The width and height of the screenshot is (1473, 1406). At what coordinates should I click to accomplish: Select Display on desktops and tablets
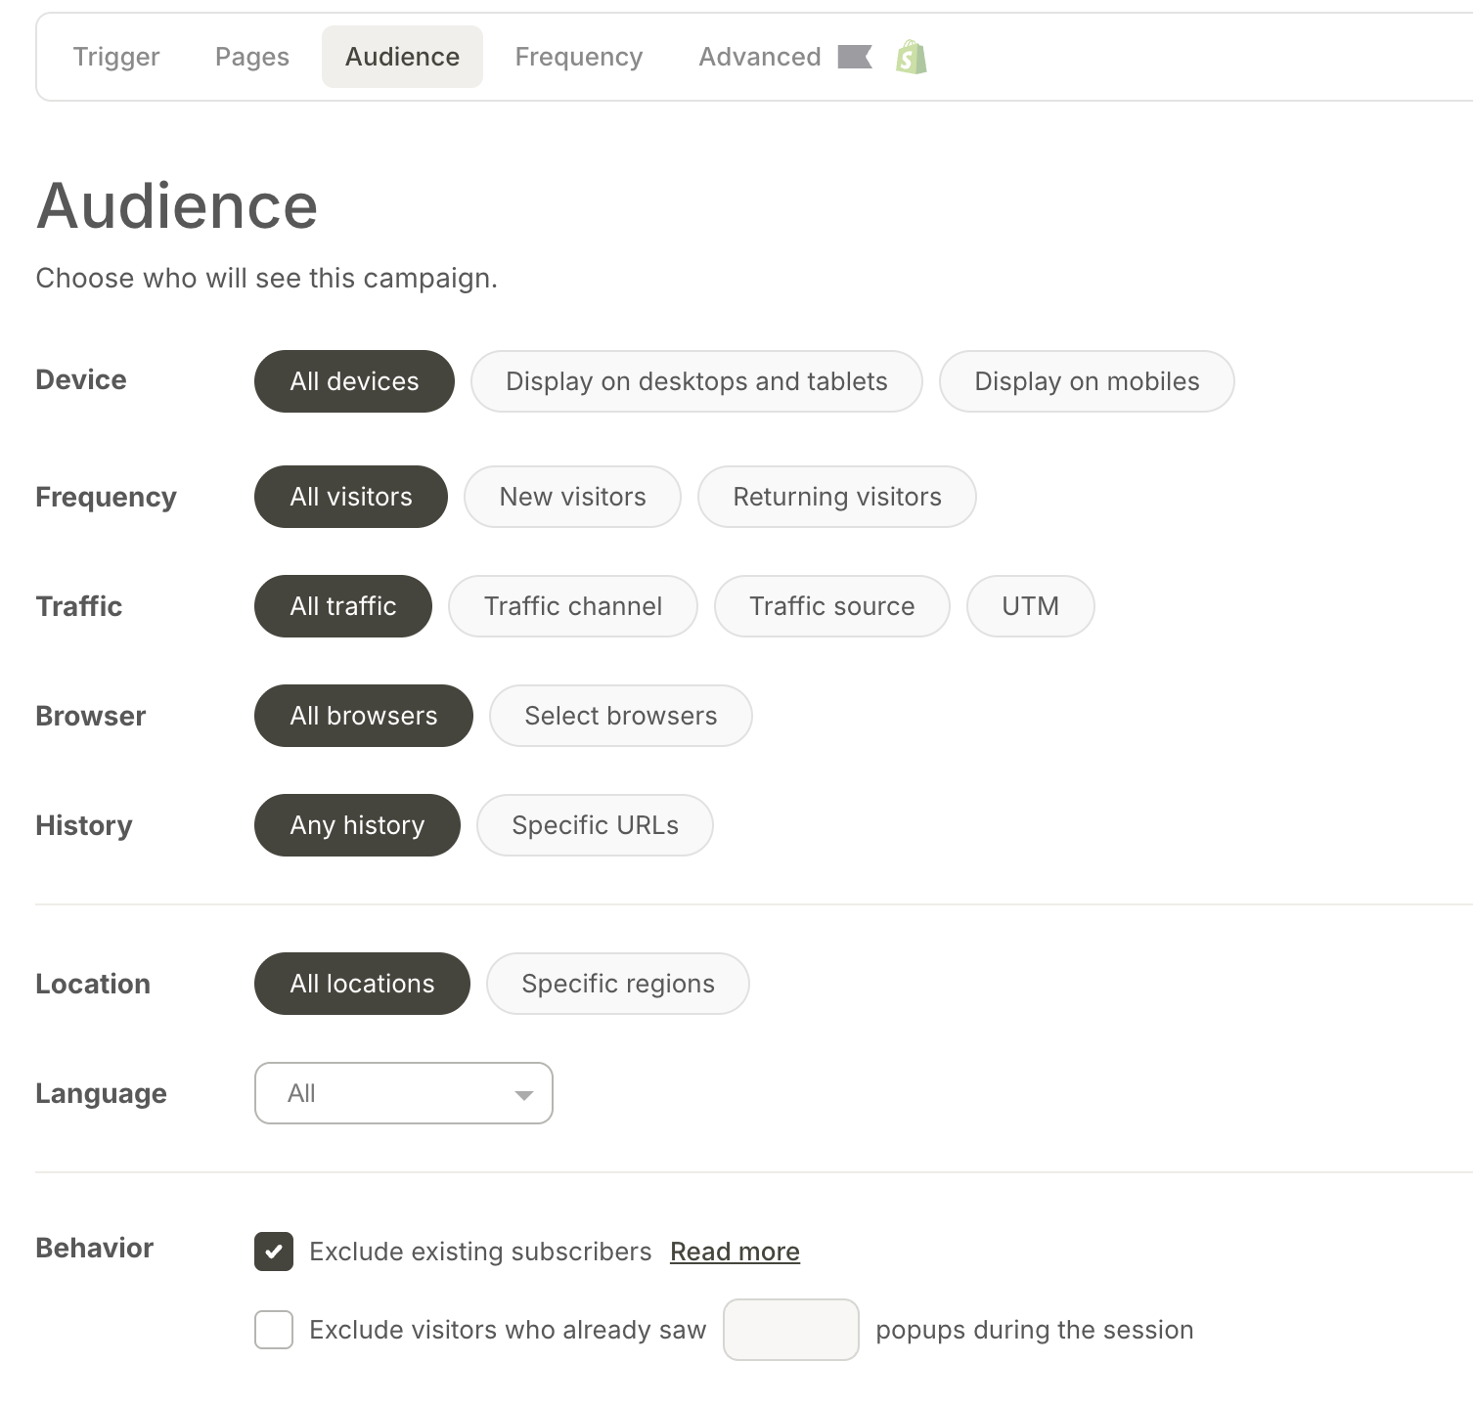tap(696, 381)
